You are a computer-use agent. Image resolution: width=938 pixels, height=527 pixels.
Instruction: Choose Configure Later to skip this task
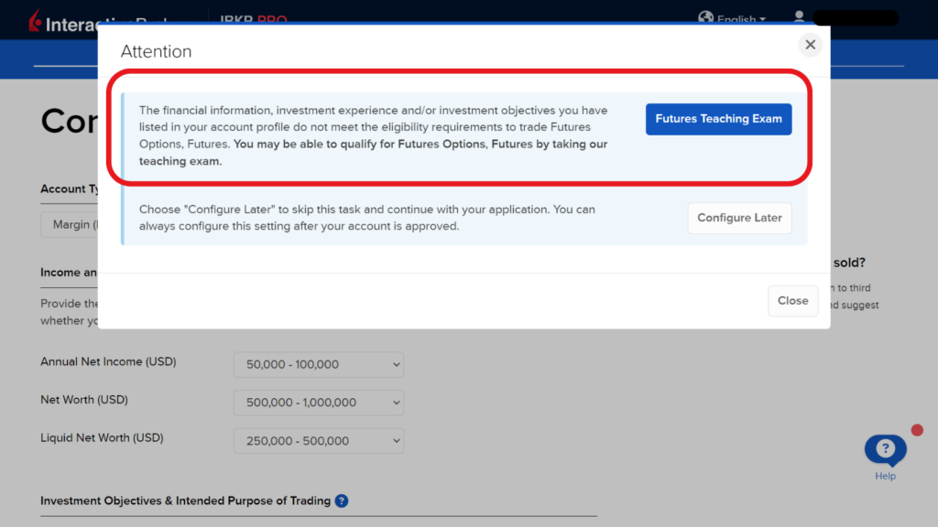pos(739,218)
